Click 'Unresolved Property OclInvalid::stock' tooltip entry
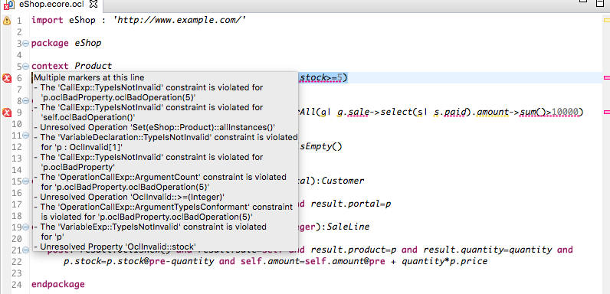This screenshot has width=610, height=294. pyautogui.click(x=118, y=247)
